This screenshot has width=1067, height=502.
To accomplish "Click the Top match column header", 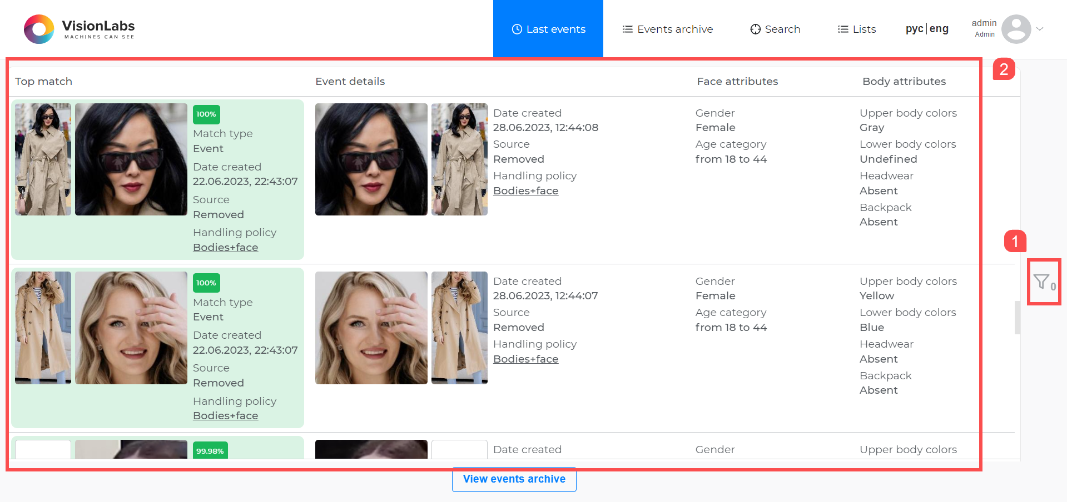I will [x=43, y=81].
